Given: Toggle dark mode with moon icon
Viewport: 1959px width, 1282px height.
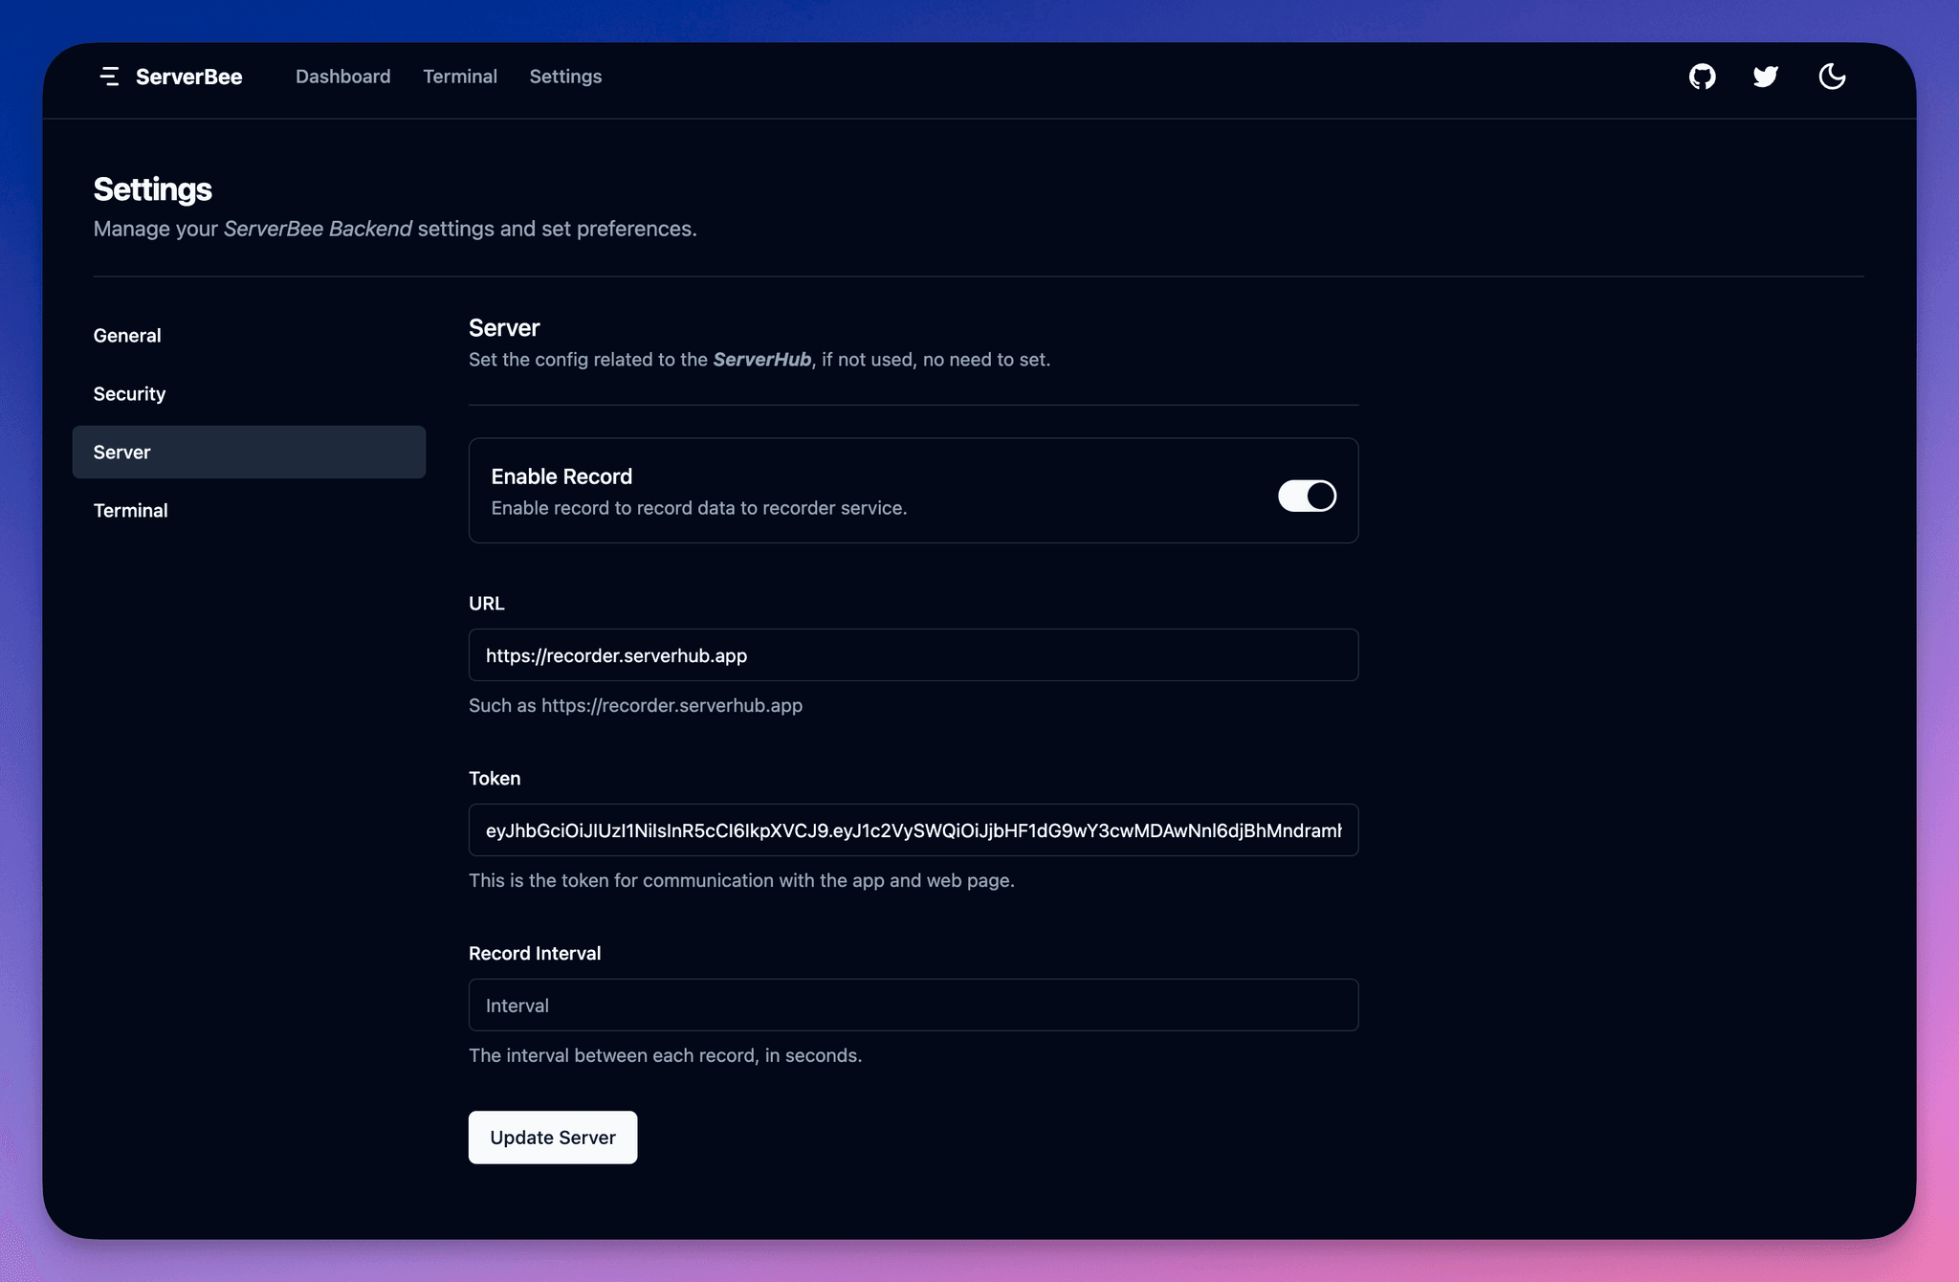Looking at the screenshot, I should [x=1832, y=75].
